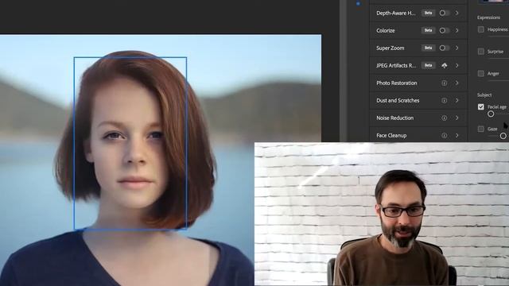Image resolution: width=509 pixels, height=286 pixels.
Task: Uncheck the Facial age checkbox
Action: click(x=481, y=106)
